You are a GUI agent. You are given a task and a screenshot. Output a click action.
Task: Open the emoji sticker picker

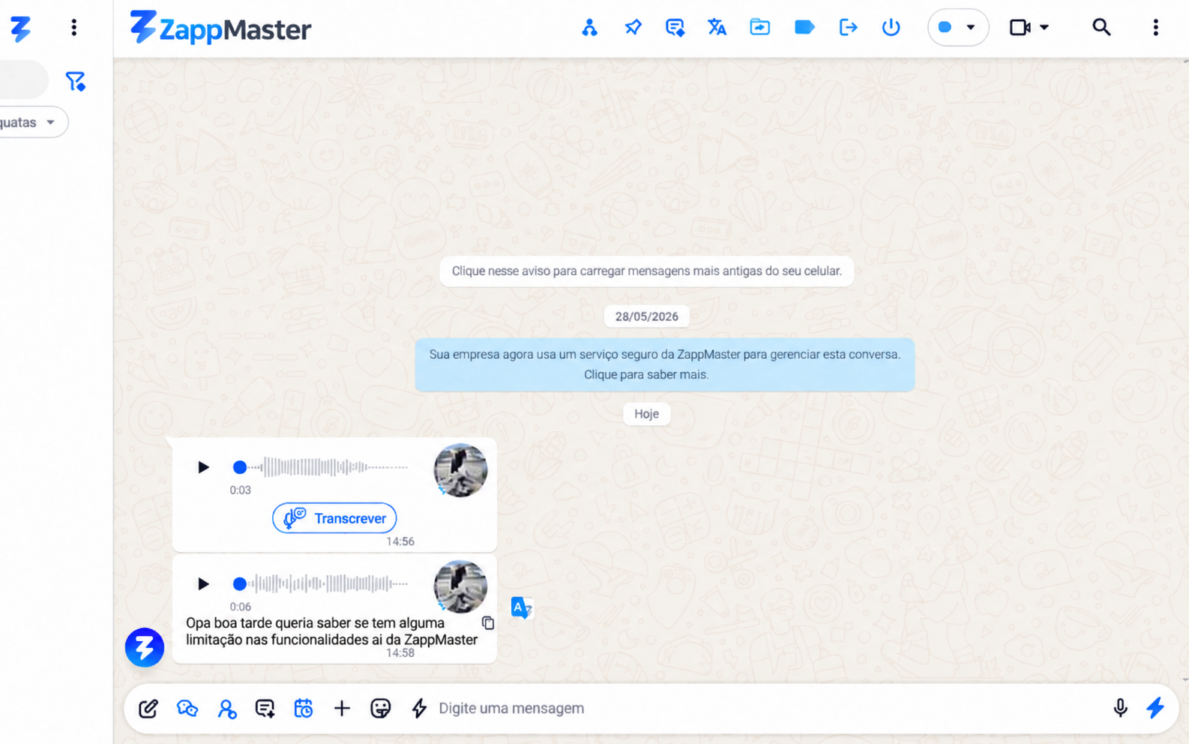tap(380, 709)
